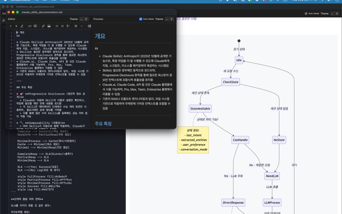Image resolution: width=342 pixels, height=214 pixels.
Task: Click the 'PartialResp --> SLA' code line
Action: tap(33, 157)
